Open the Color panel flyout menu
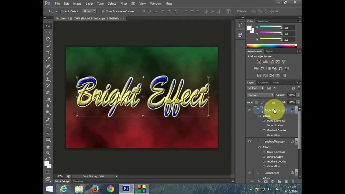 pos(299,21)
